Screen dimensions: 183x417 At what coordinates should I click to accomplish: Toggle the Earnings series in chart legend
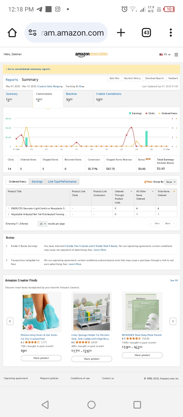coord(135,113)
